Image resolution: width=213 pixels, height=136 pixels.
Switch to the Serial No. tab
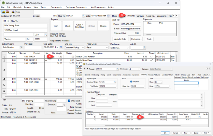coord(151,16)
